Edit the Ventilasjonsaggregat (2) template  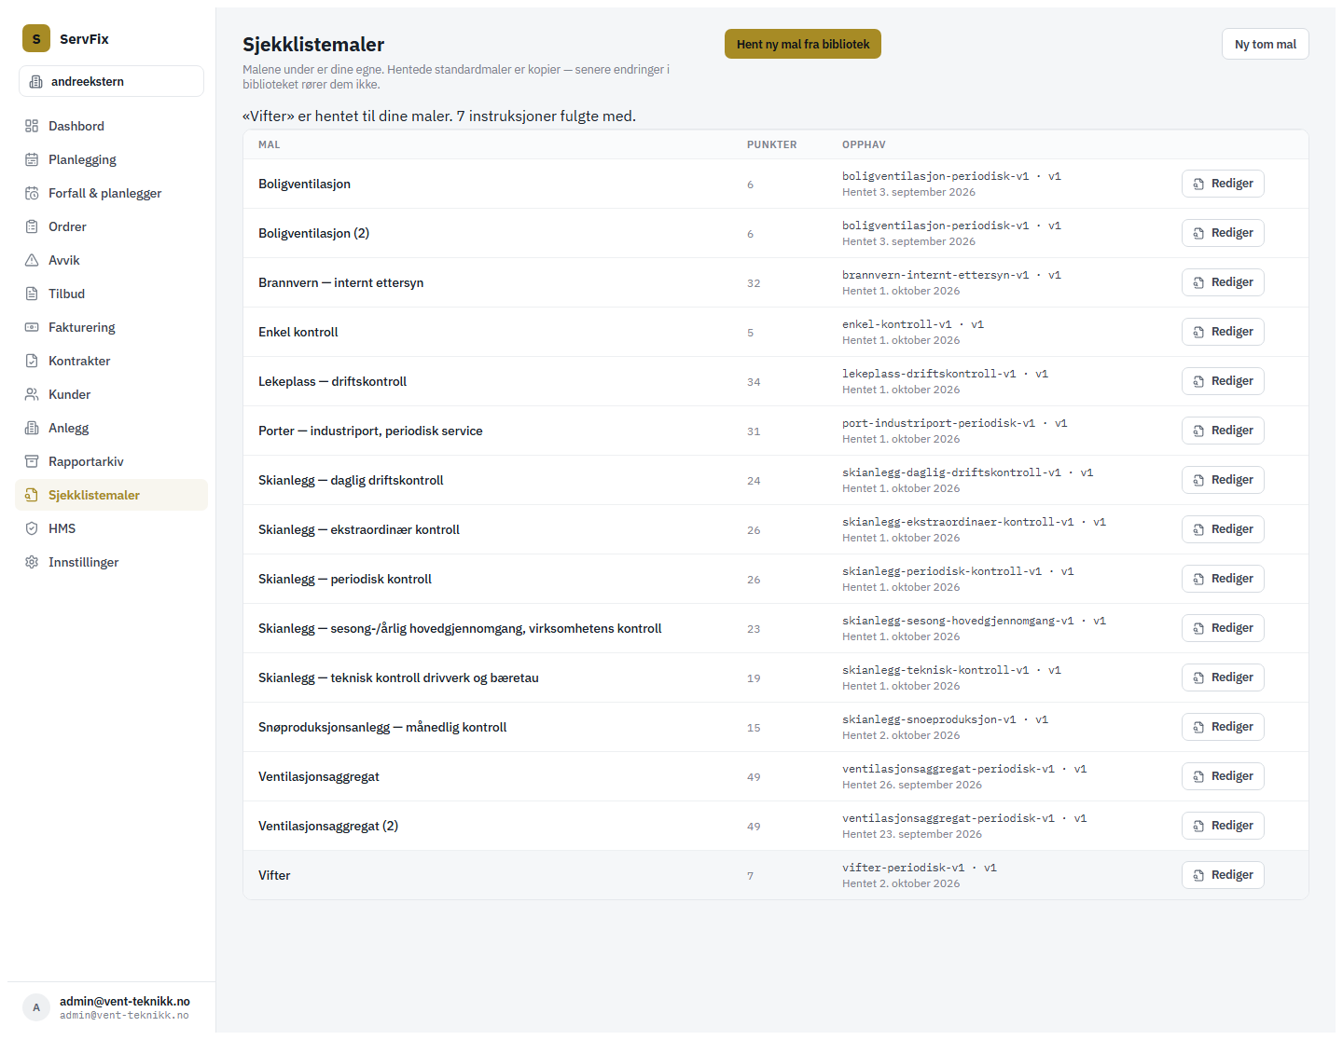(x=1223, y=826)
